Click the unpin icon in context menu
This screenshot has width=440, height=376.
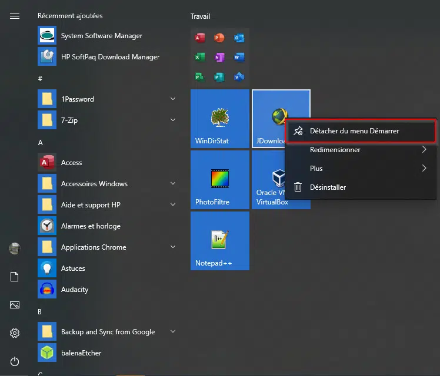[x=298, y=131]
